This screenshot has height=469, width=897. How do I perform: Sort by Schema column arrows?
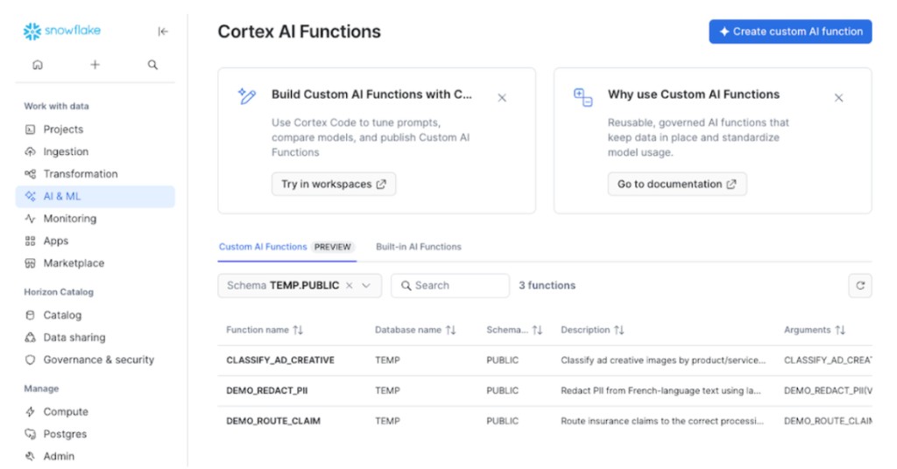pos(537,330)
